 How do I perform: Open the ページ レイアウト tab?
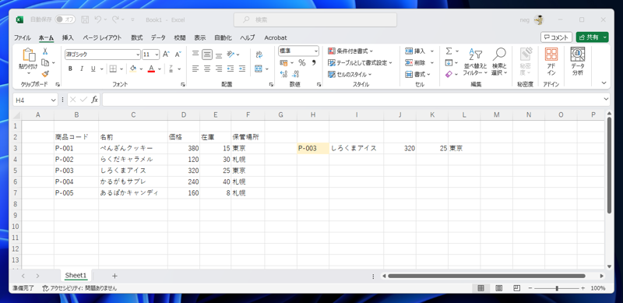point(102,37)
